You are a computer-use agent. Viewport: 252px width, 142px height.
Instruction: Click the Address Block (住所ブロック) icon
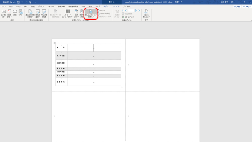[x=76, y=14]
